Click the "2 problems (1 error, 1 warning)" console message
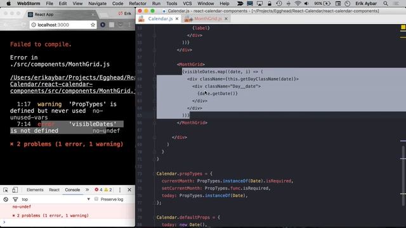 click(51, 215)
